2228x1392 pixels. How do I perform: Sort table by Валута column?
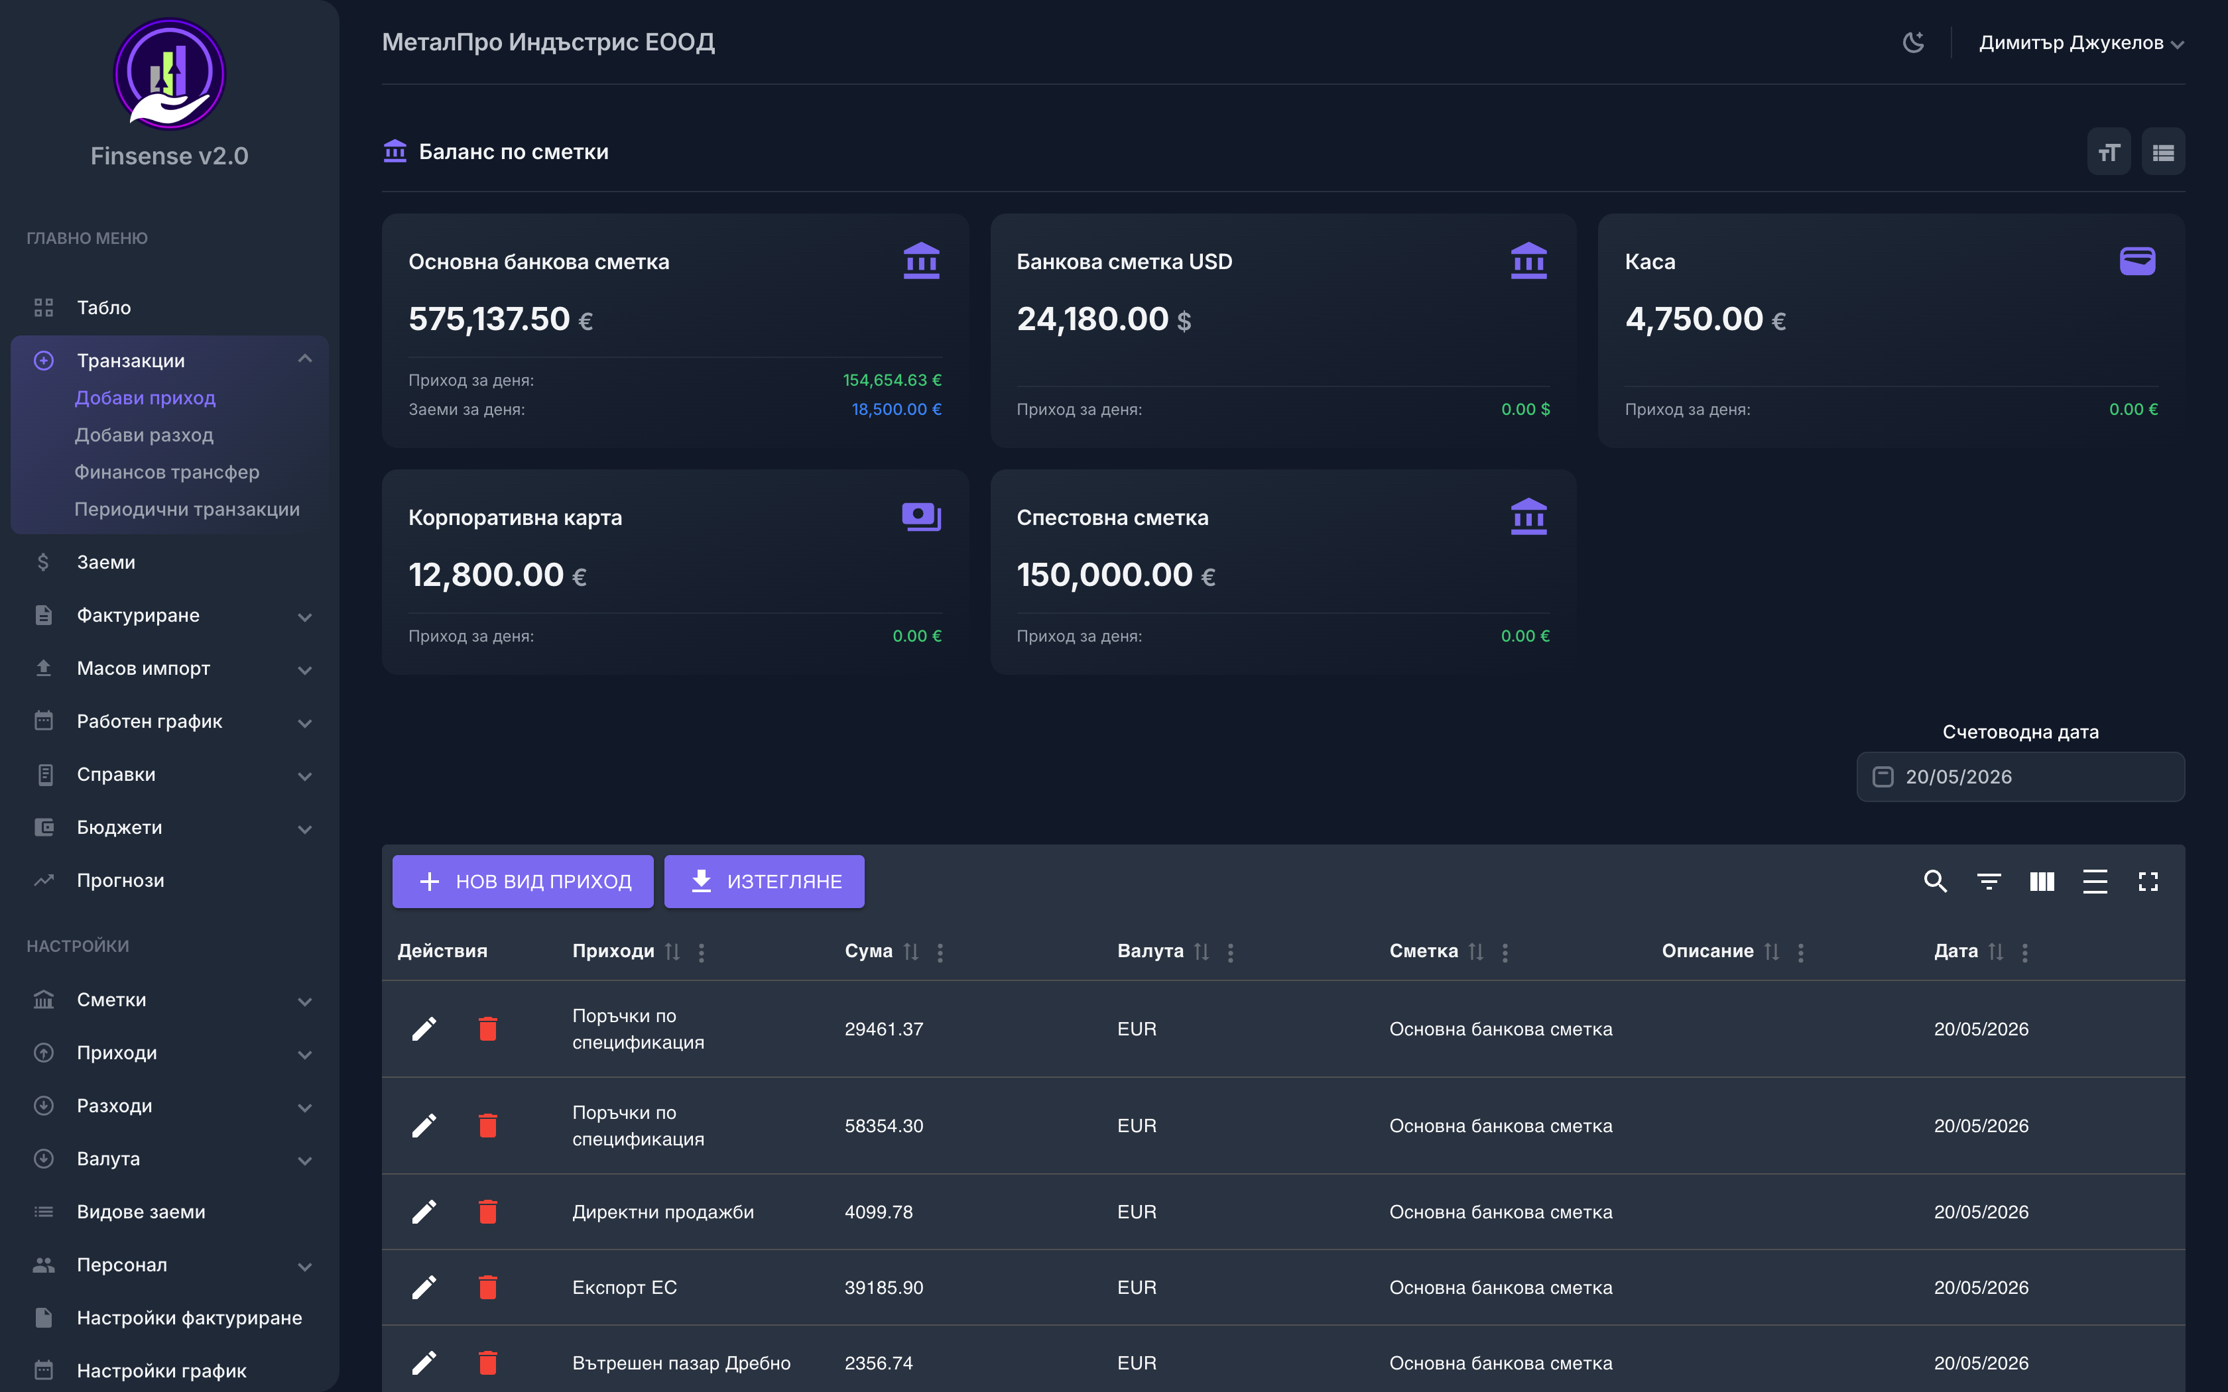coord(1202,952)
